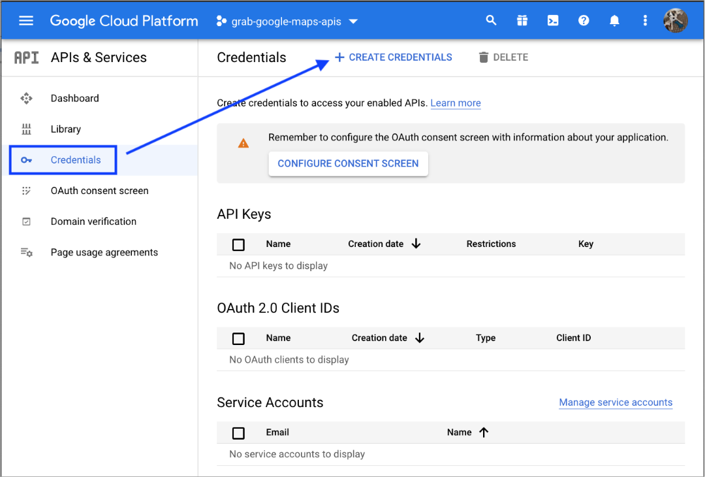This screenshot has height=477, width=705.
Task: Follow the Learn more link
Action: pyautogui.click(x=456, y=103)
